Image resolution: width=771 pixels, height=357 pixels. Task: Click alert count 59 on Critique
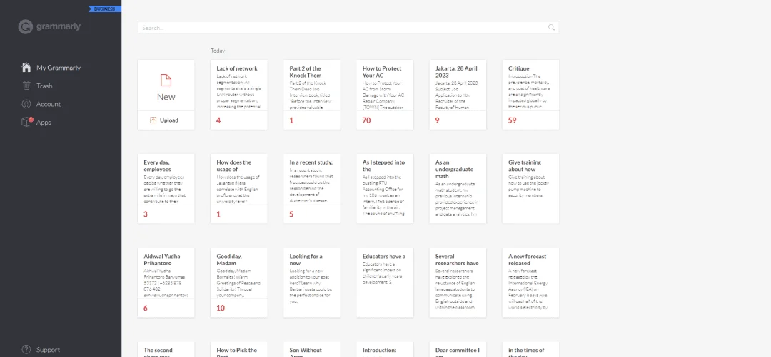(513, 120)
